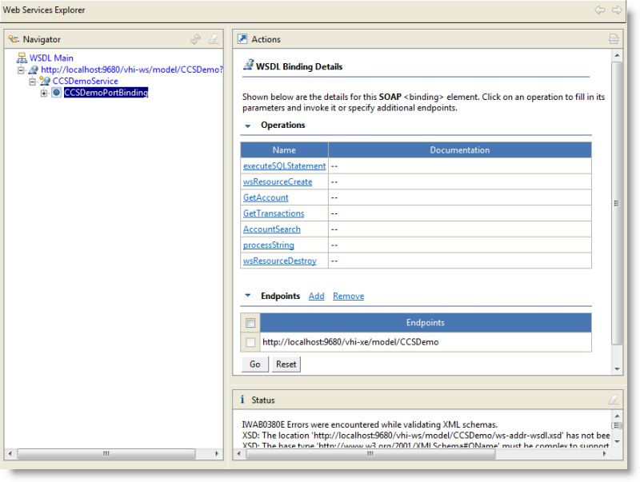Image resolution: width=640 pixels, height=482 pixels.
Task: Collapse the Endpoints section
Action: (x=248, y=296)
